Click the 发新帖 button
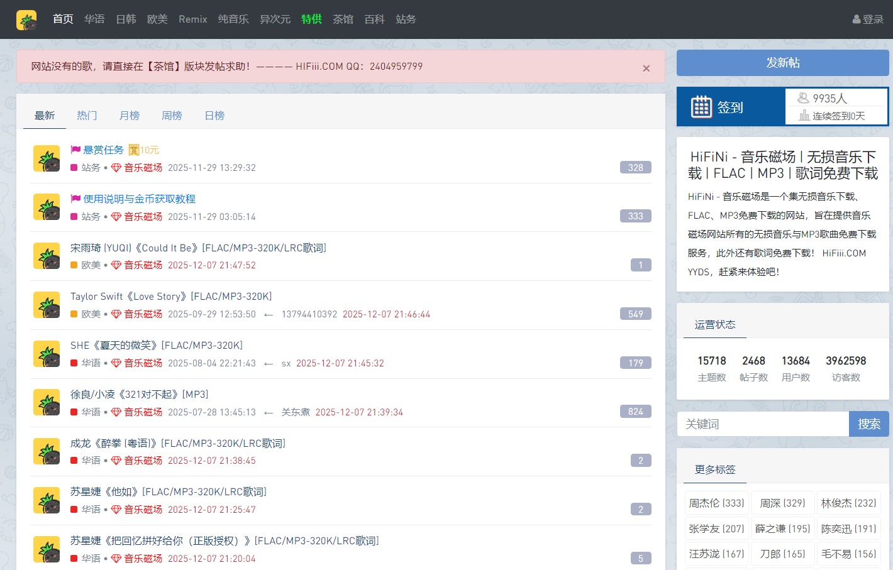The height and width of the screenshot is (570, 893). pyautogui.click(x=782, y=62)
